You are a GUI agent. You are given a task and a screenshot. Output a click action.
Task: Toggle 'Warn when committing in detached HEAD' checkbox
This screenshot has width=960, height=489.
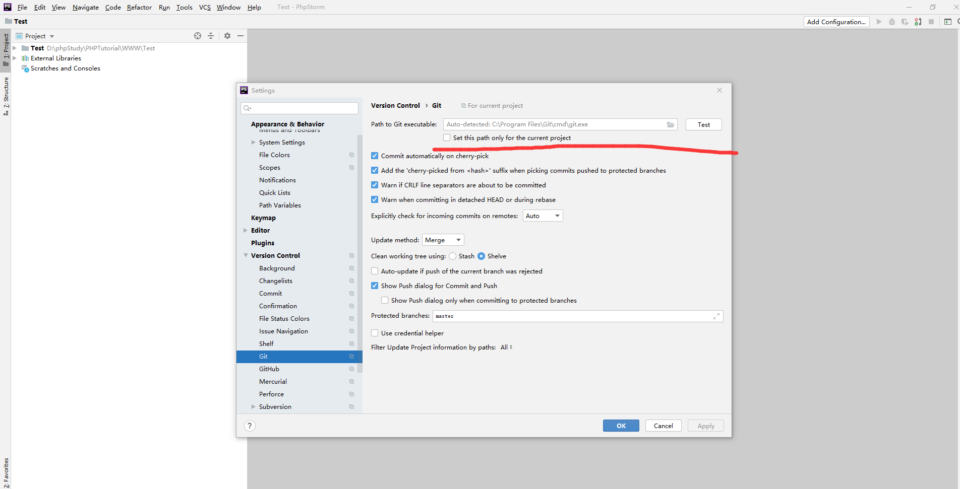click(375, 199)
